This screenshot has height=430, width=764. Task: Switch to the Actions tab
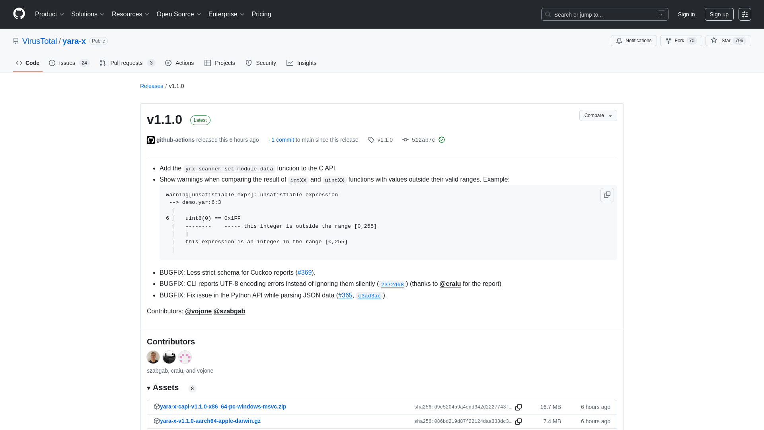pyautogui.click(x=179, y=63)
